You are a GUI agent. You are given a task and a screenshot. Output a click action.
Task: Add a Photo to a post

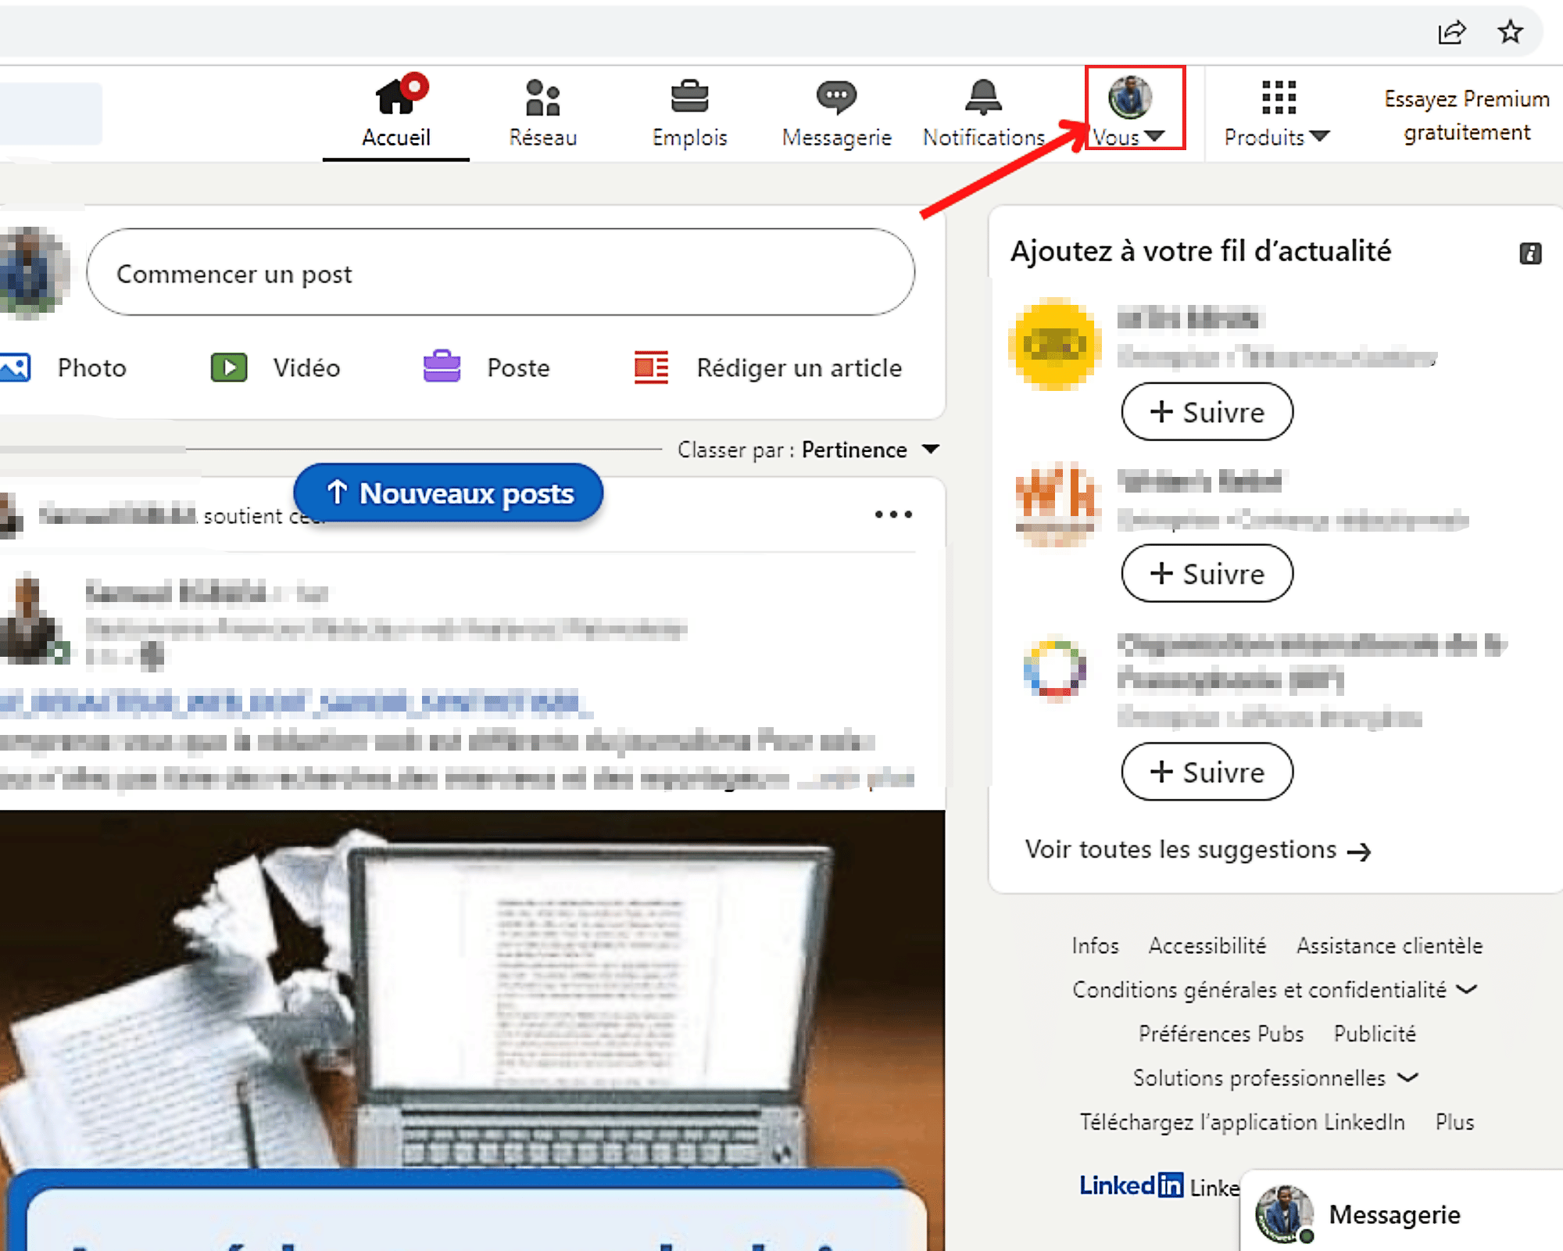64,367
